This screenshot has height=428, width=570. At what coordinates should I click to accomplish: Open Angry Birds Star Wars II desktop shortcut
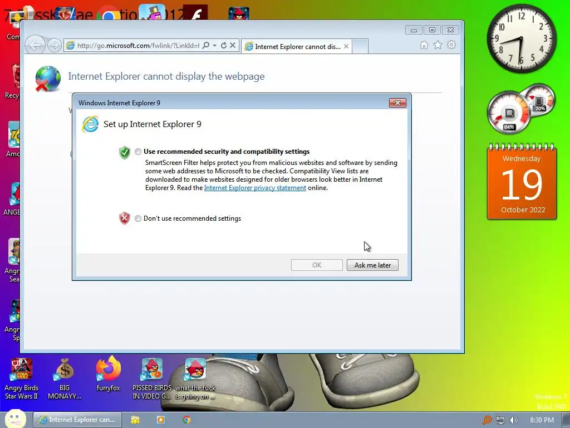click(x=22, y=379)
